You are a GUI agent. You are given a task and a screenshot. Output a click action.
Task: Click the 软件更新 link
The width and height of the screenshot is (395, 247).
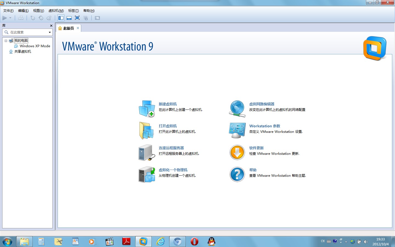point(256,148)
